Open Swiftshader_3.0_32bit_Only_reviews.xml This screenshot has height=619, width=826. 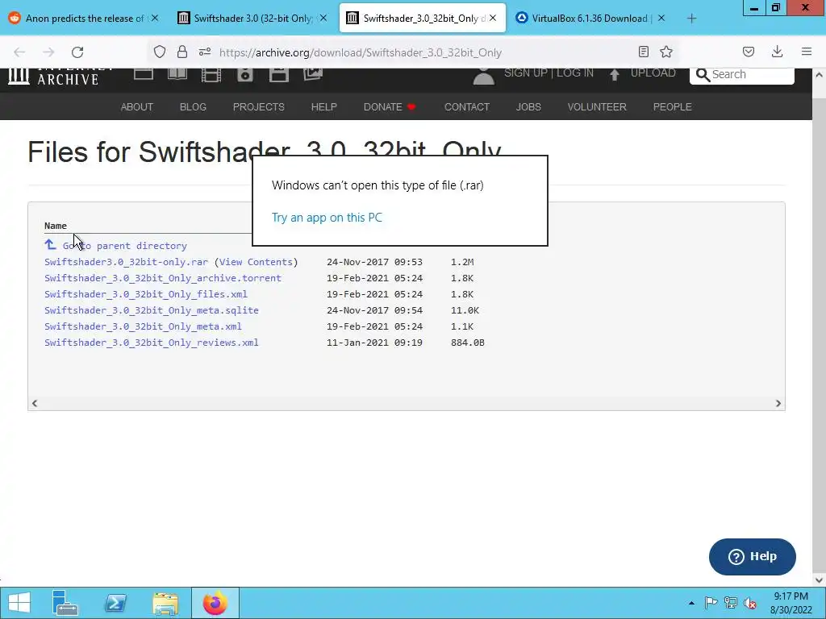(151, 343)
